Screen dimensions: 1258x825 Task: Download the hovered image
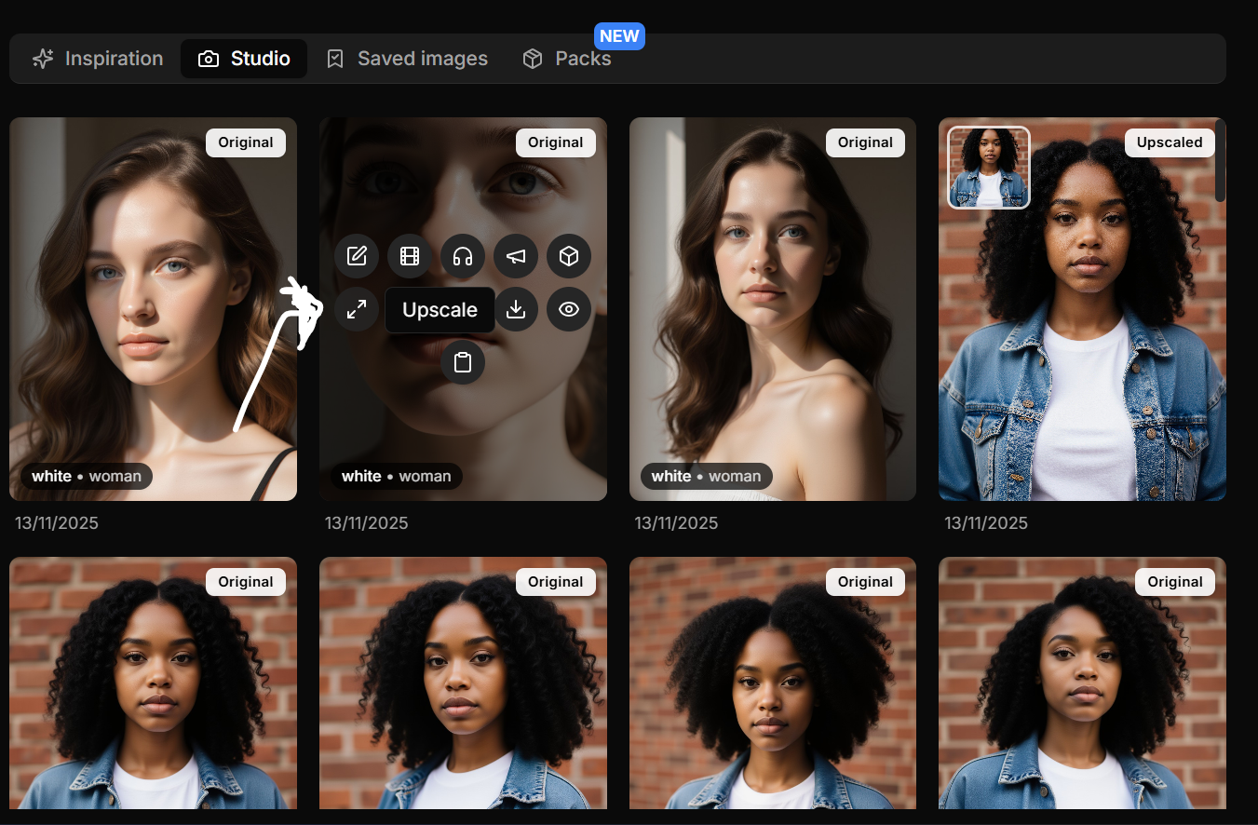pos(516,309)
